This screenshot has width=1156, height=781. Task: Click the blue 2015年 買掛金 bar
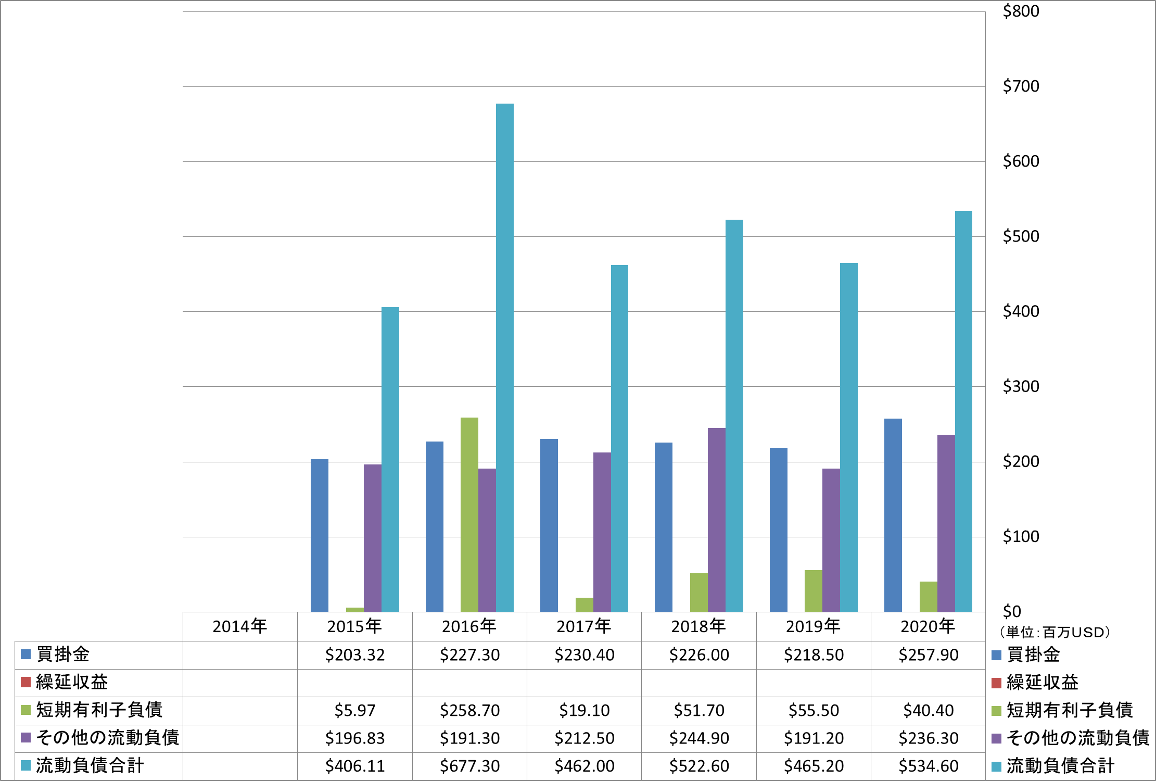(x=320, y=535)
